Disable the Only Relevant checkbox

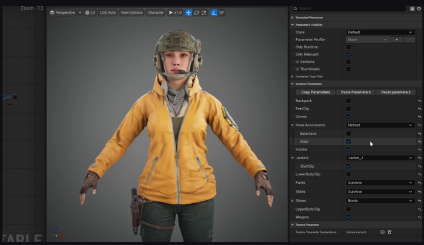click(x=348, y=54)
